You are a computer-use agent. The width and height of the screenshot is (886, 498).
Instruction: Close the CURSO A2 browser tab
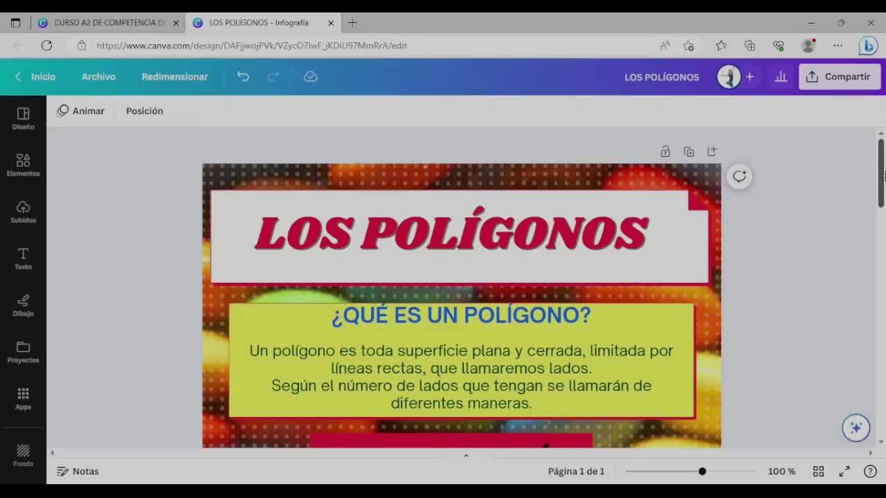176,23
